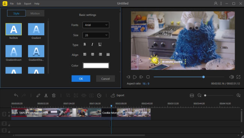This screenshot has height=138, width=244.
Task: Click the lightbulb sticker in the preview
Action: point(154,60)
